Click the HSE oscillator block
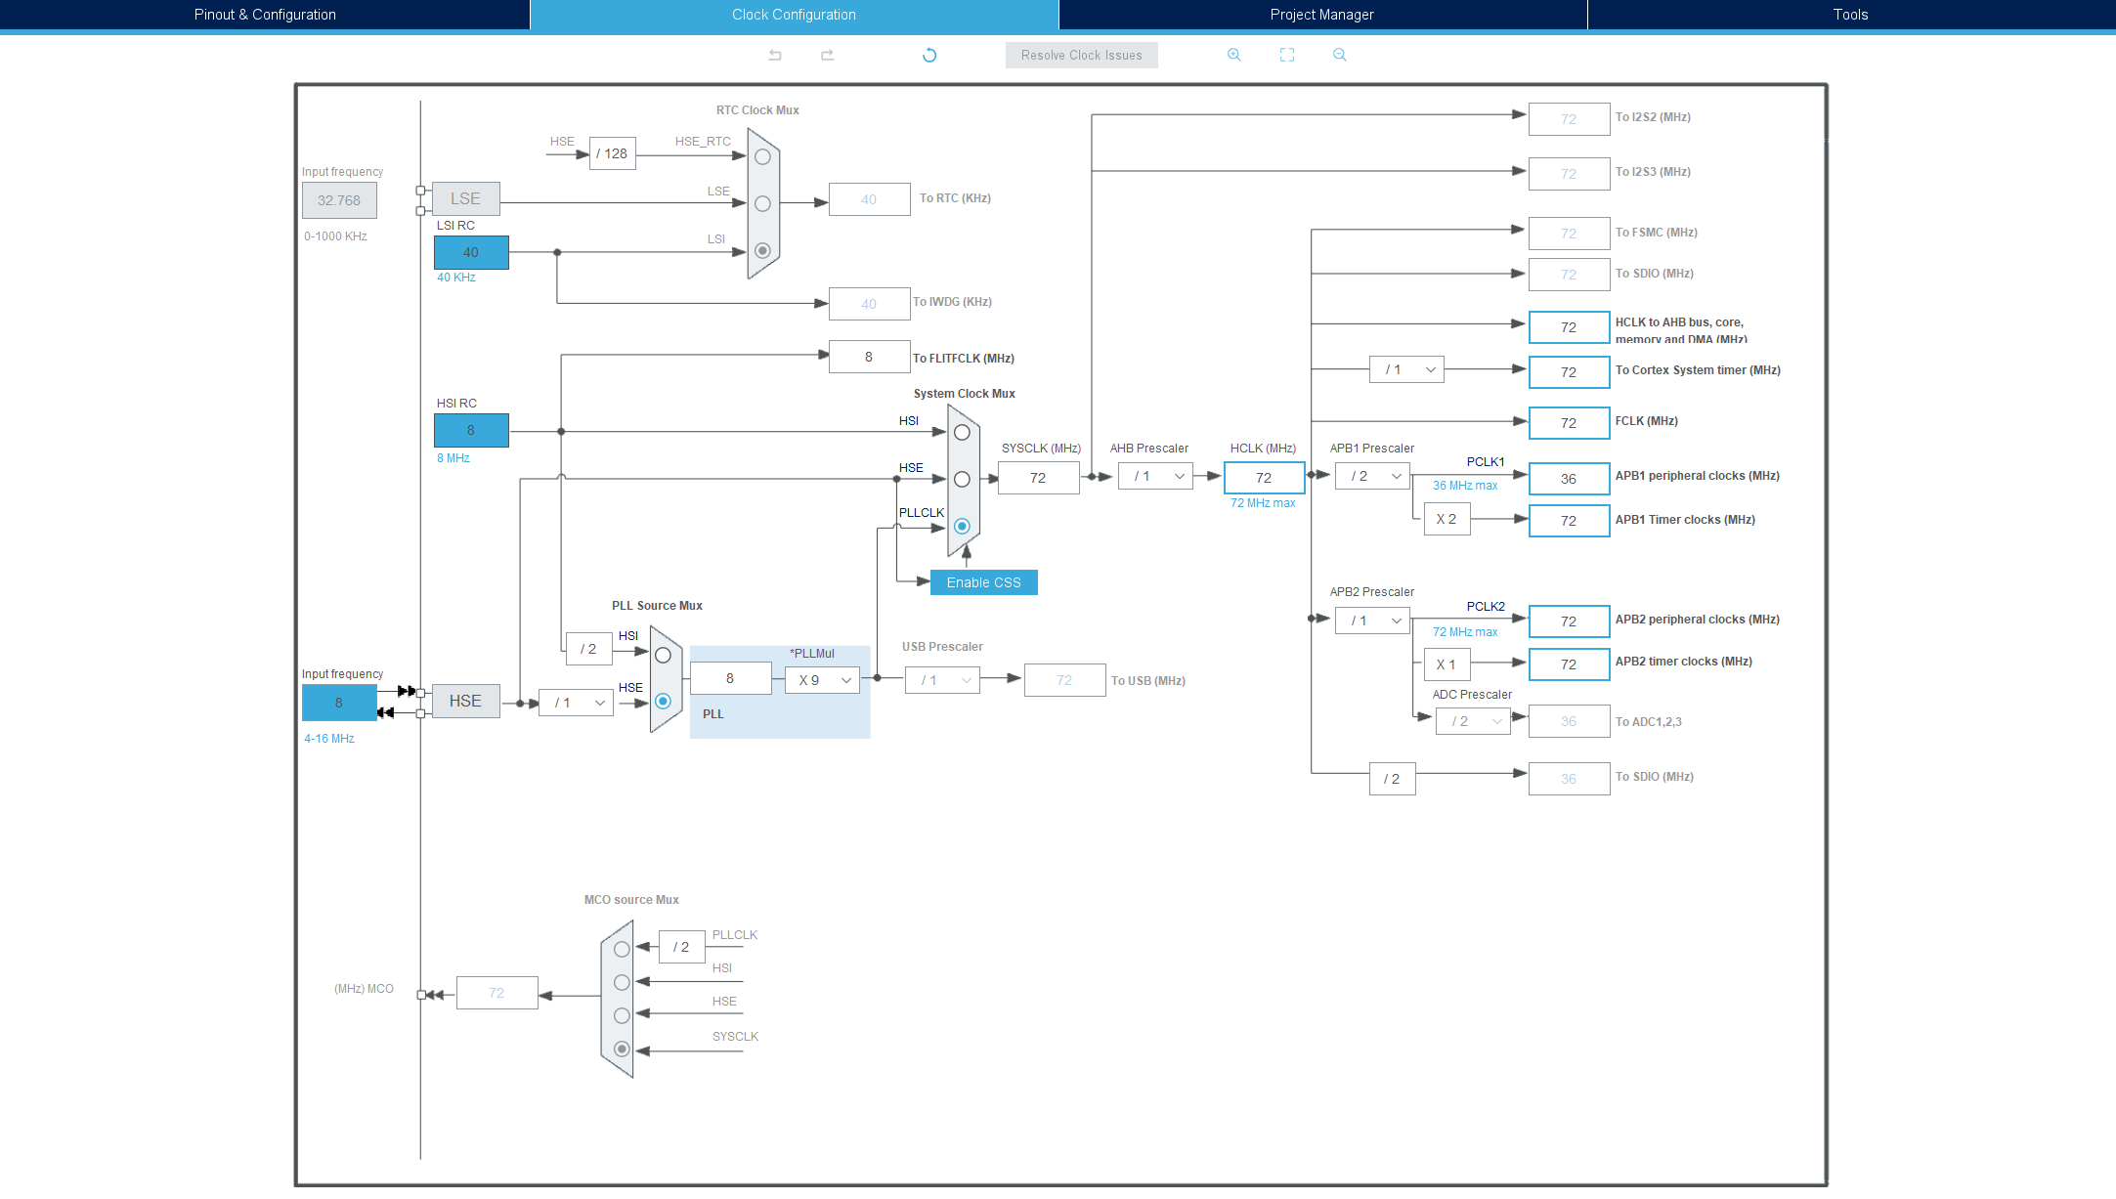The image size is (2116, 1199). coord(466,701)
